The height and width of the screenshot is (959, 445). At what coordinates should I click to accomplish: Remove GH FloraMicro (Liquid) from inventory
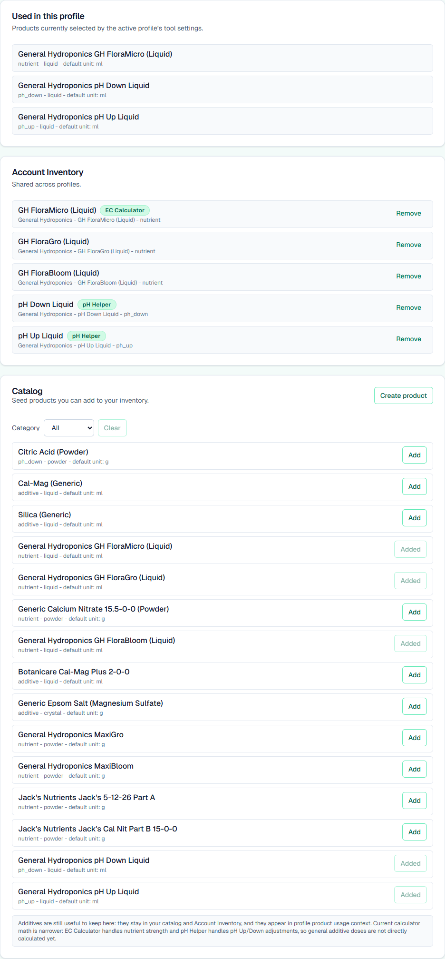point(408,214)
